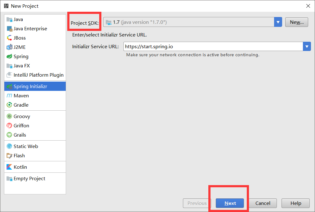Click the Kotlin K icon

pyautogui.click(x=9, y=167)
